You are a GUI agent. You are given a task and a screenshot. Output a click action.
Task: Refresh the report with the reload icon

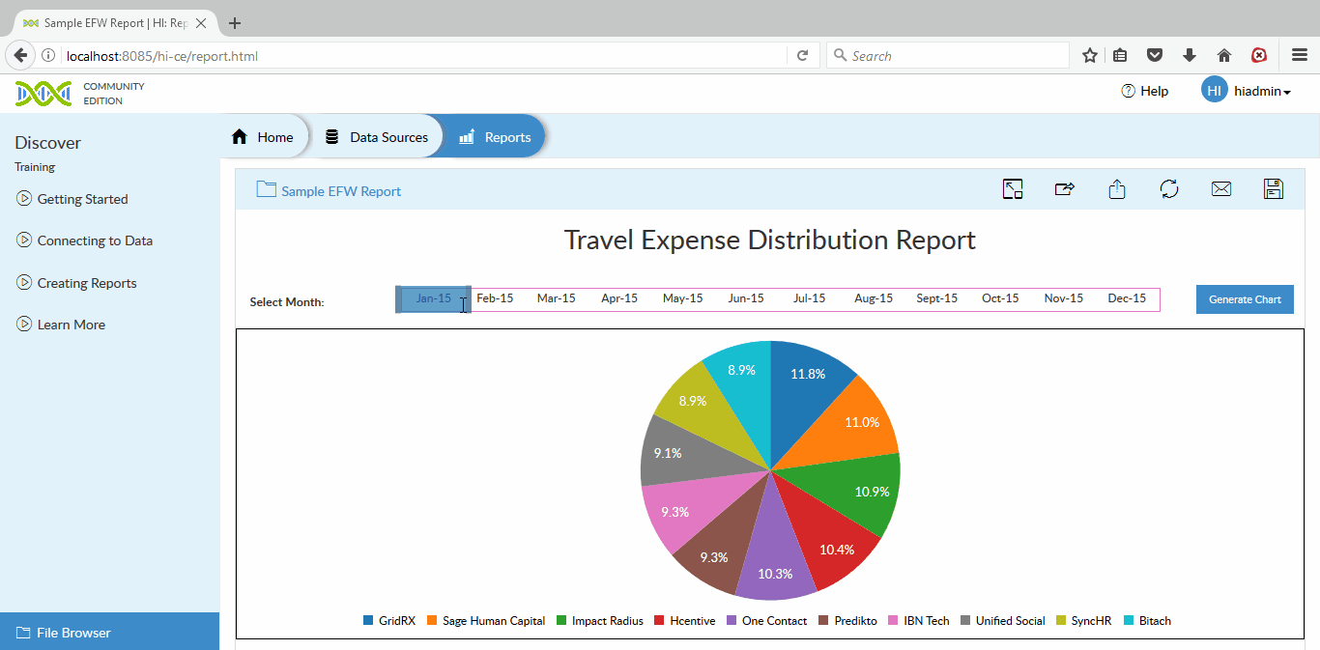(x=1169, y=189)
